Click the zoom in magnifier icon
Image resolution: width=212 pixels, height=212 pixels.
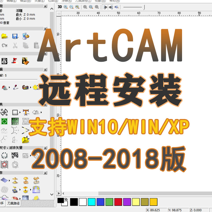66,7
